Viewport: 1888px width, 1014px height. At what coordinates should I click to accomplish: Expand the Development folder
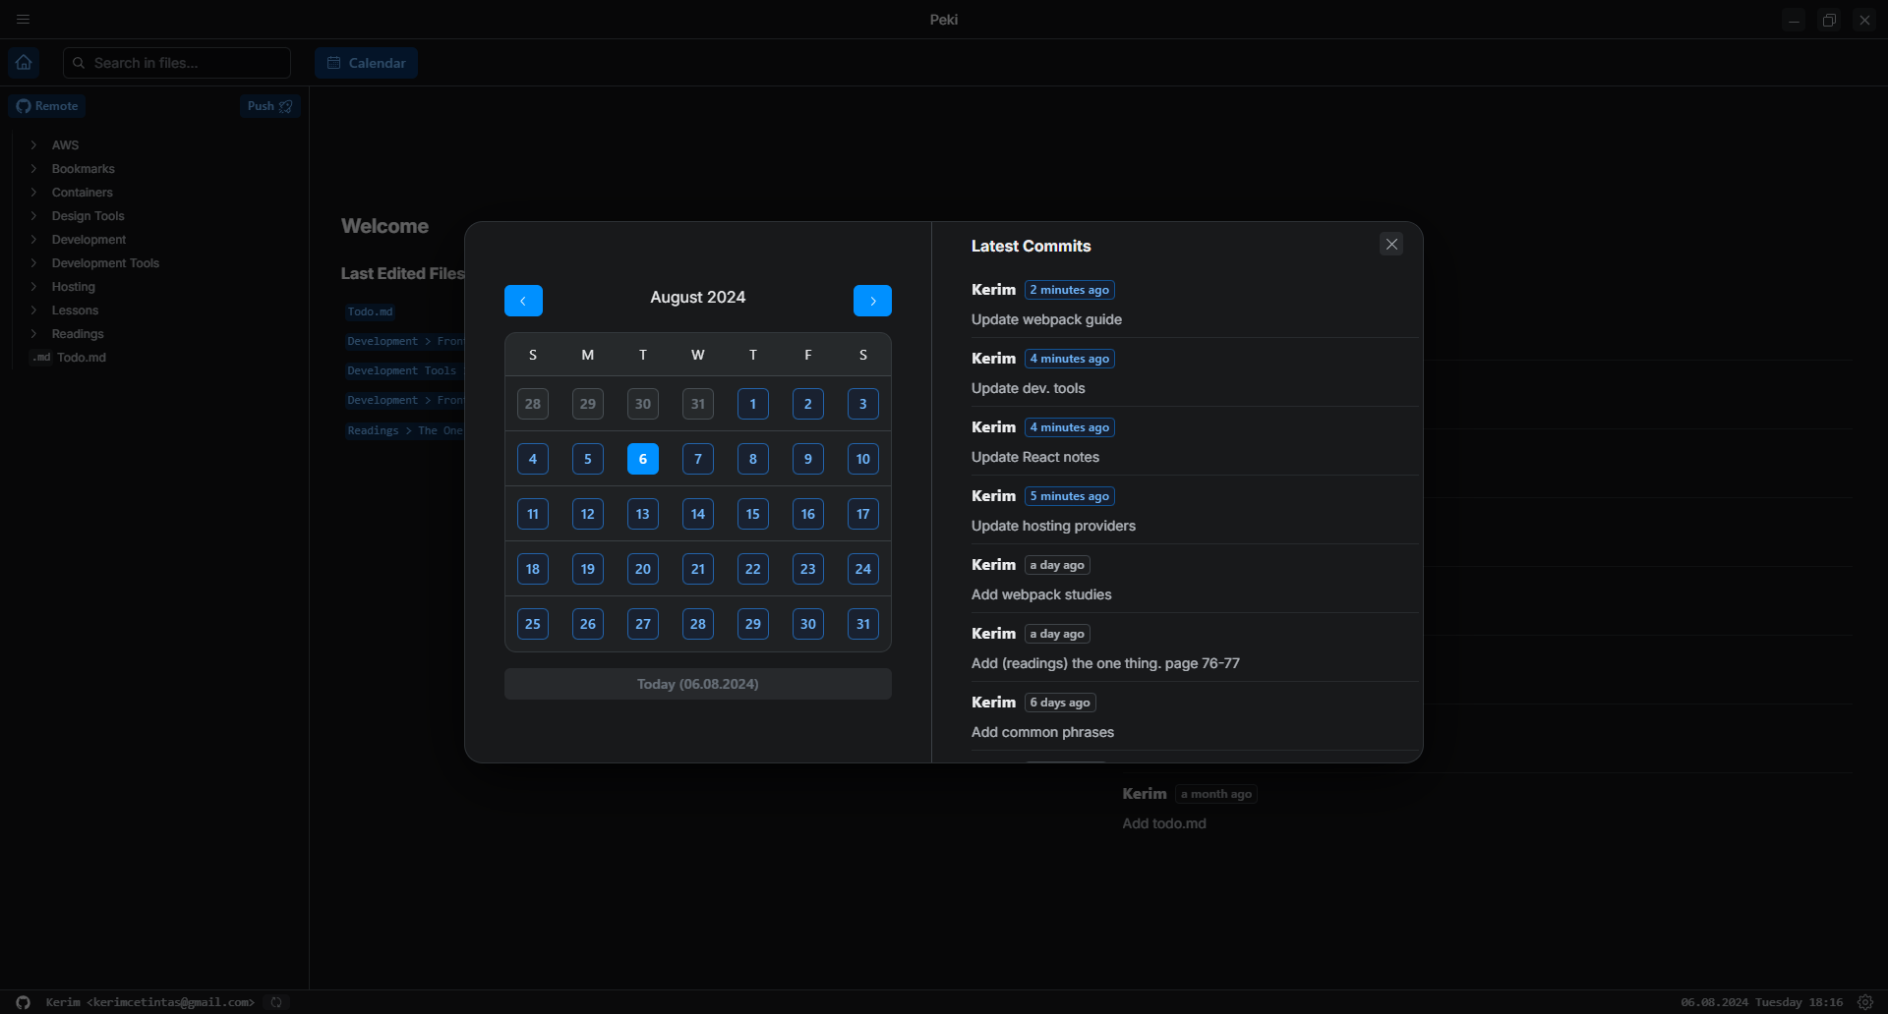[x=88, y=240]
